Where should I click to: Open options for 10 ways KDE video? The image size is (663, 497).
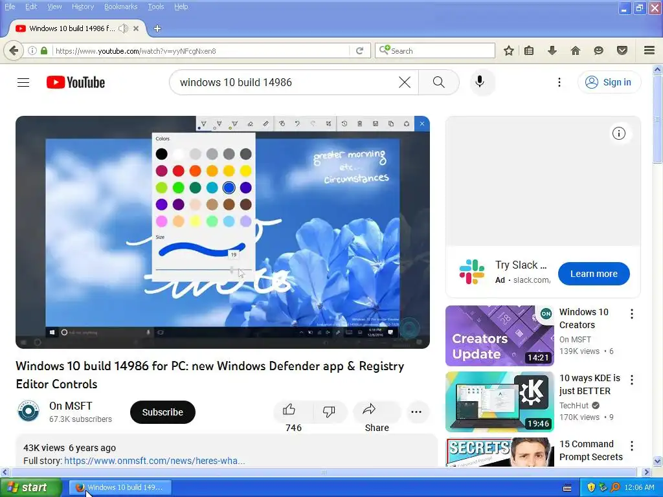coord(632,379)
